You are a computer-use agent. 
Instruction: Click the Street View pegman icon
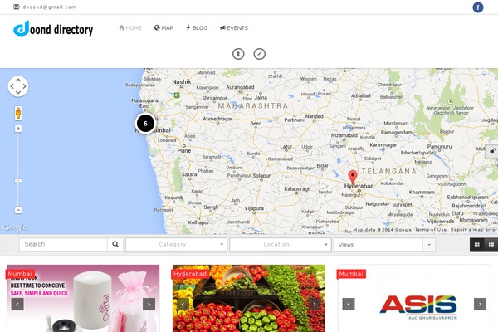(18, 113)
